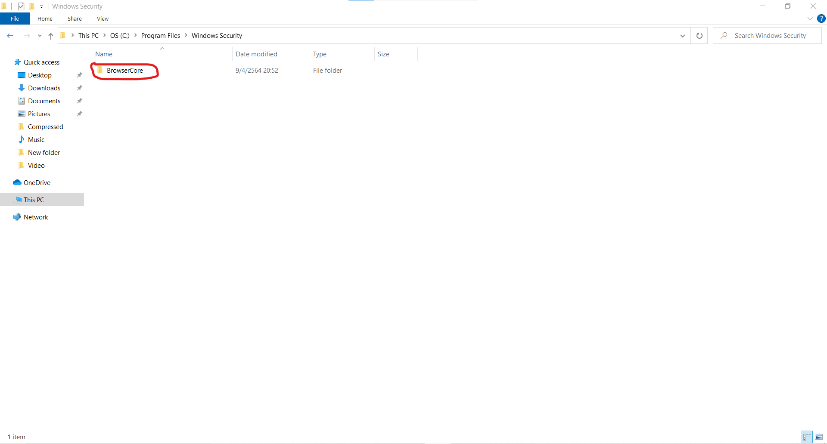Switch to the View ribbon tab
The height and width of the screenshot is (444, 827).
pos(103,18)
